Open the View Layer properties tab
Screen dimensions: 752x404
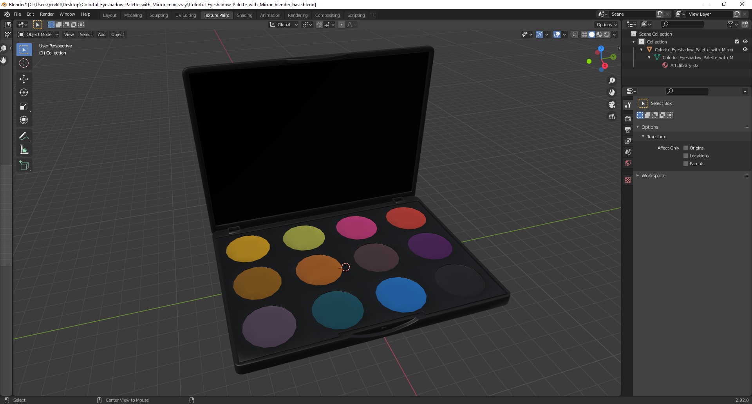pyautogui.click(x=628, y=141)
